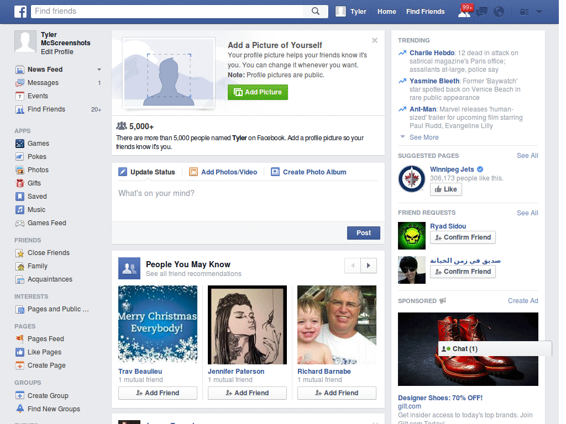Click the Games app icon
566x424 pixels.
tap(20, 144)
